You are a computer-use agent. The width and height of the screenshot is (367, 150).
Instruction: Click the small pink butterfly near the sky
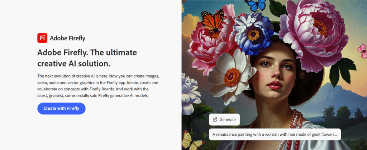click(362, 50)
